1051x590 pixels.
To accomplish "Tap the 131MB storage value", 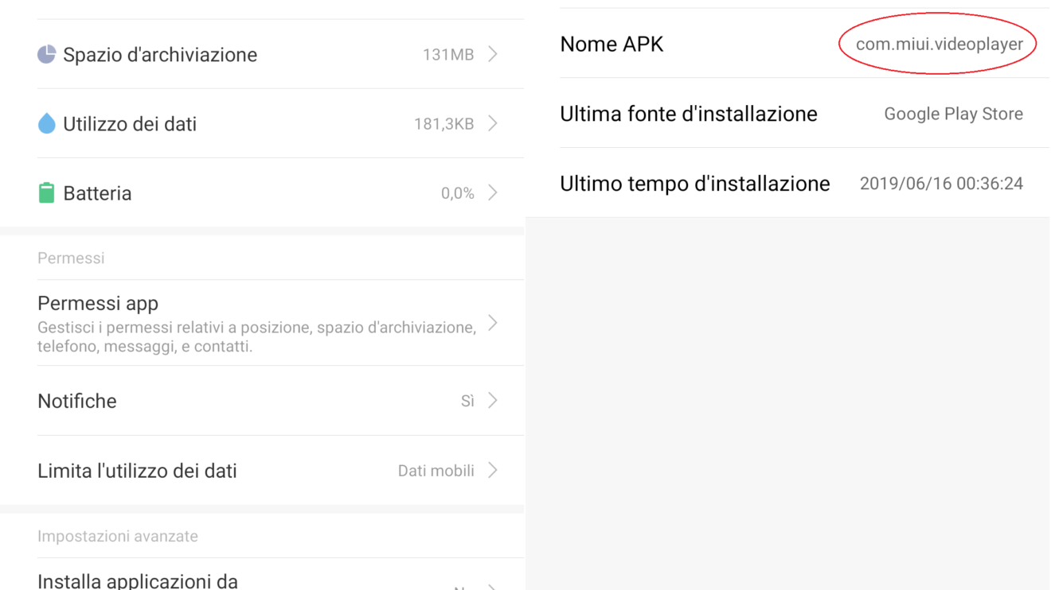I will (x=448, y=55).
